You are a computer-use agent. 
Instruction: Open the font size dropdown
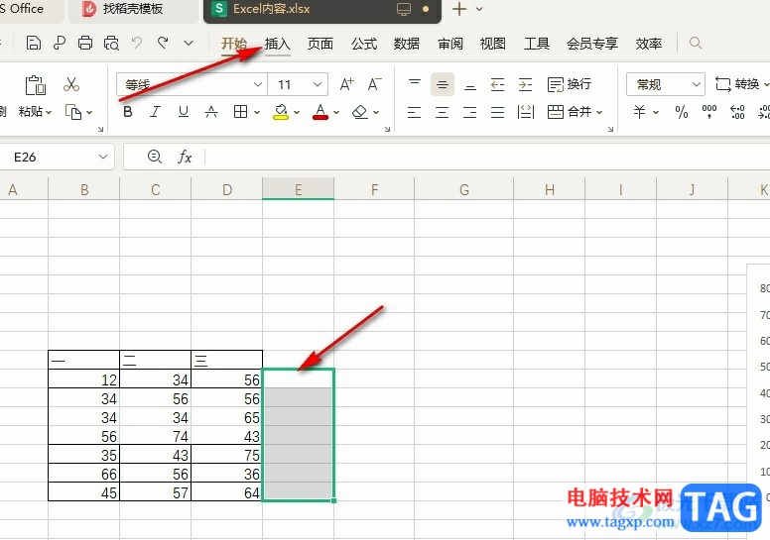coord(318,84)
